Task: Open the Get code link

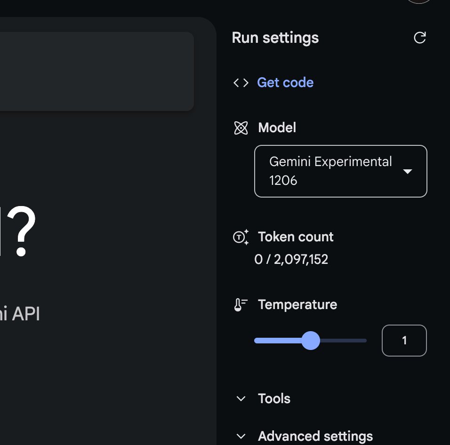Action: click(285, 83)
